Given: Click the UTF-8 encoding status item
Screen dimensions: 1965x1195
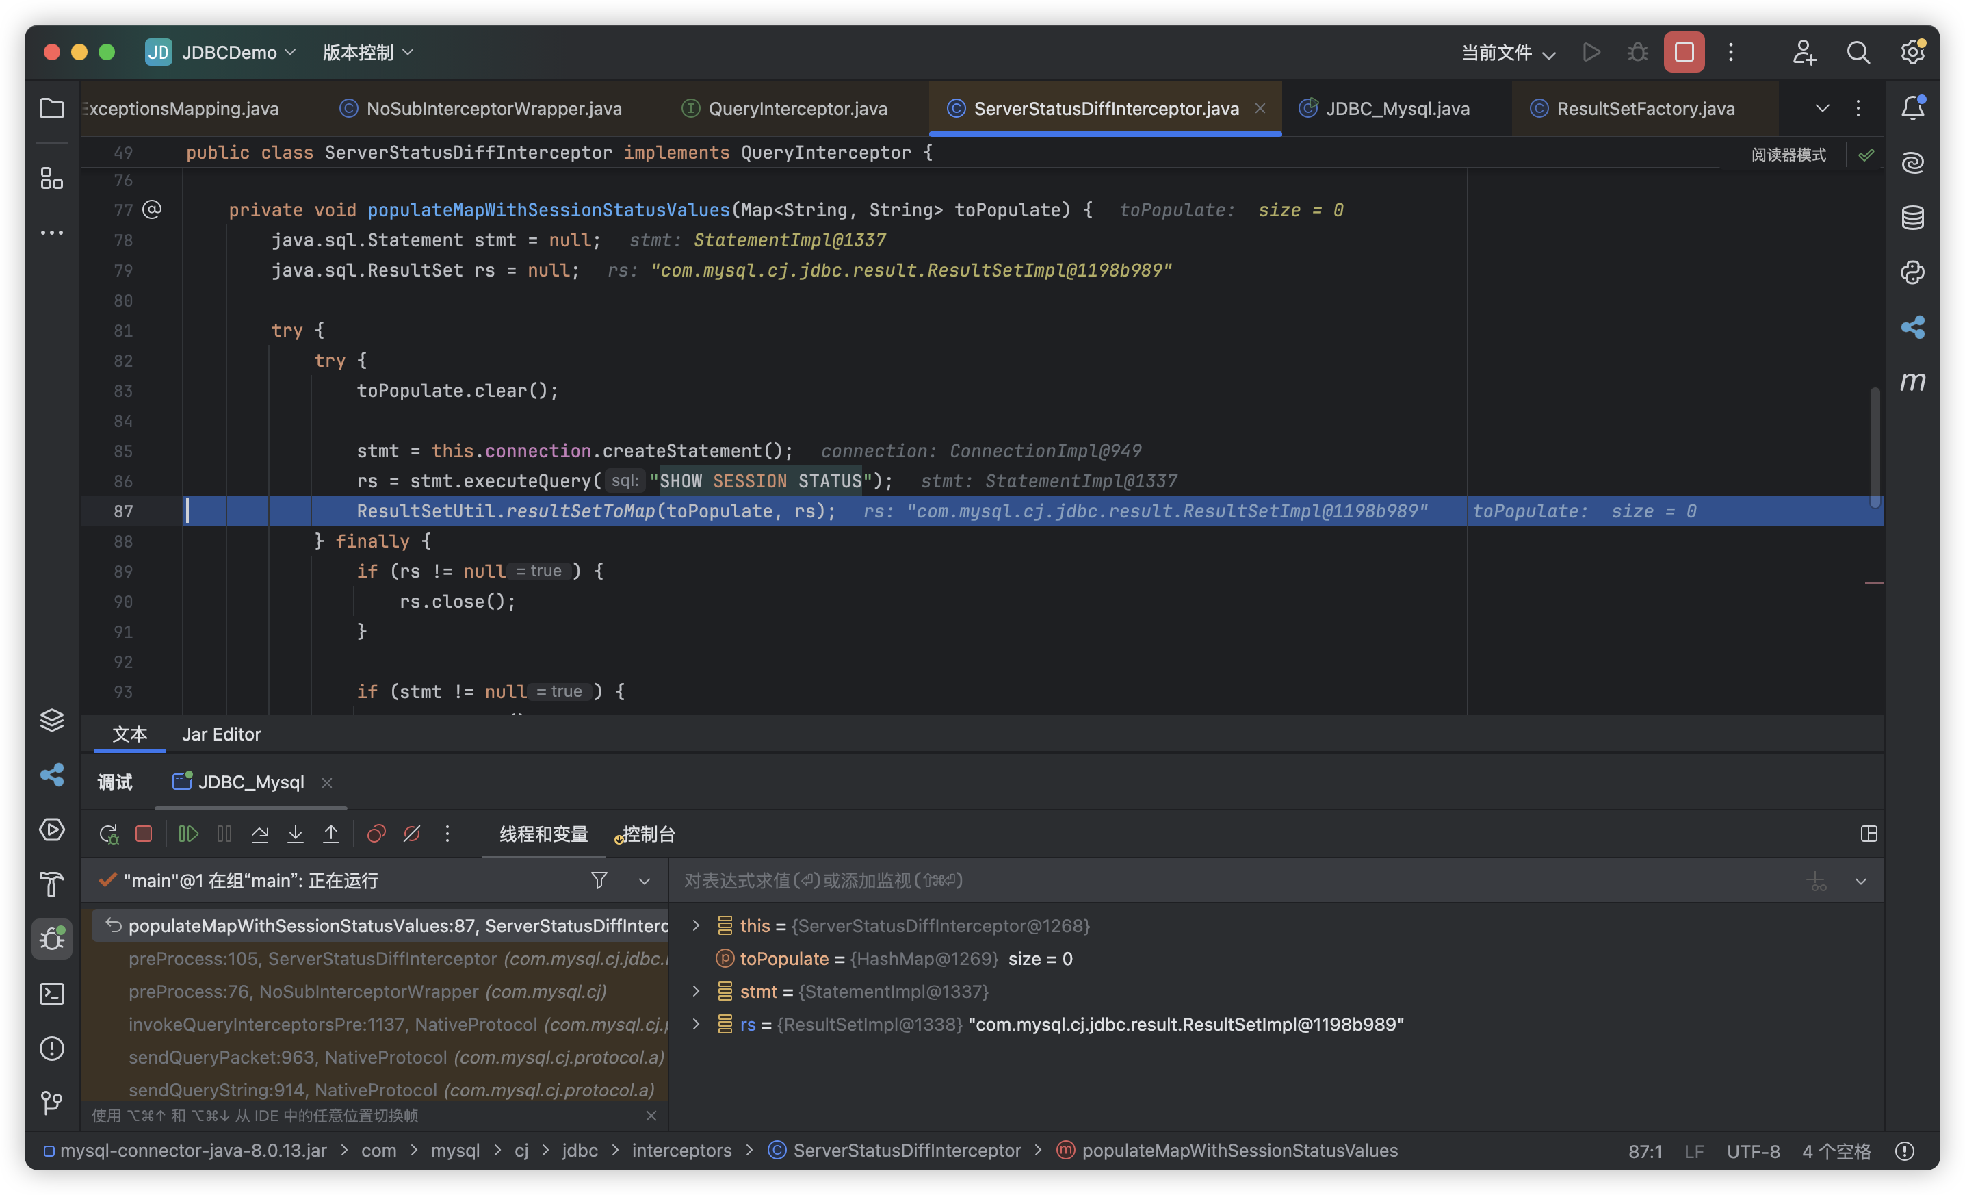Looking at the screenshot, I should [1753, 1151].
